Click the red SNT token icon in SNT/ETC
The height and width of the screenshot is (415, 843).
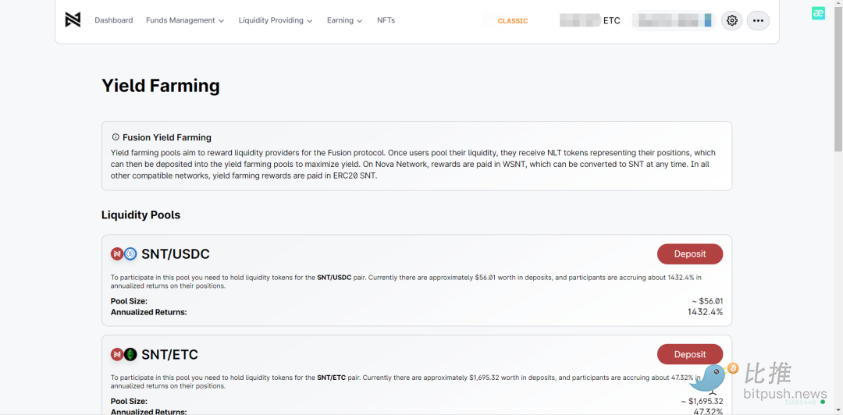(x=117, y=354)
